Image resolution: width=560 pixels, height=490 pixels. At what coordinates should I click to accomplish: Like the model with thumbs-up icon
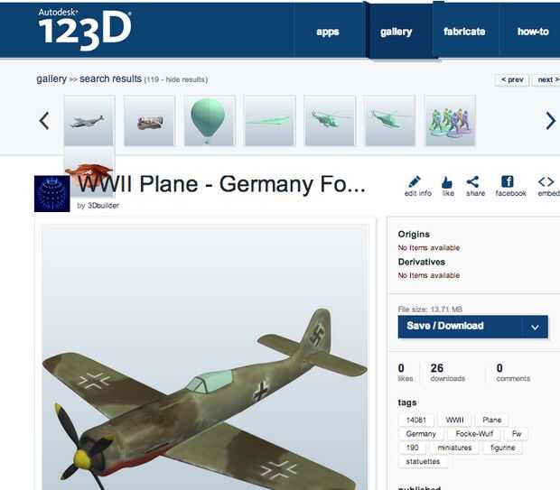tap(447, 182)
